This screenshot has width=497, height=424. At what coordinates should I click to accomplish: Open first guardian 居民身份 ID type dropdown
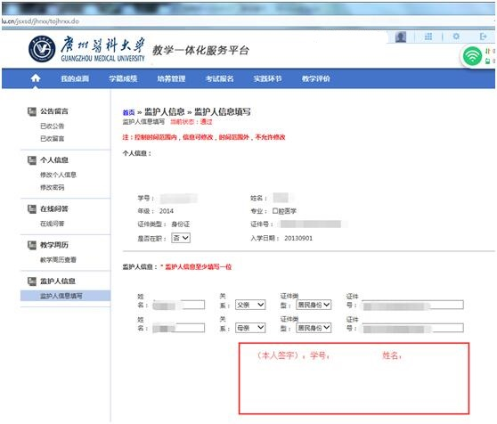(314, 305)
